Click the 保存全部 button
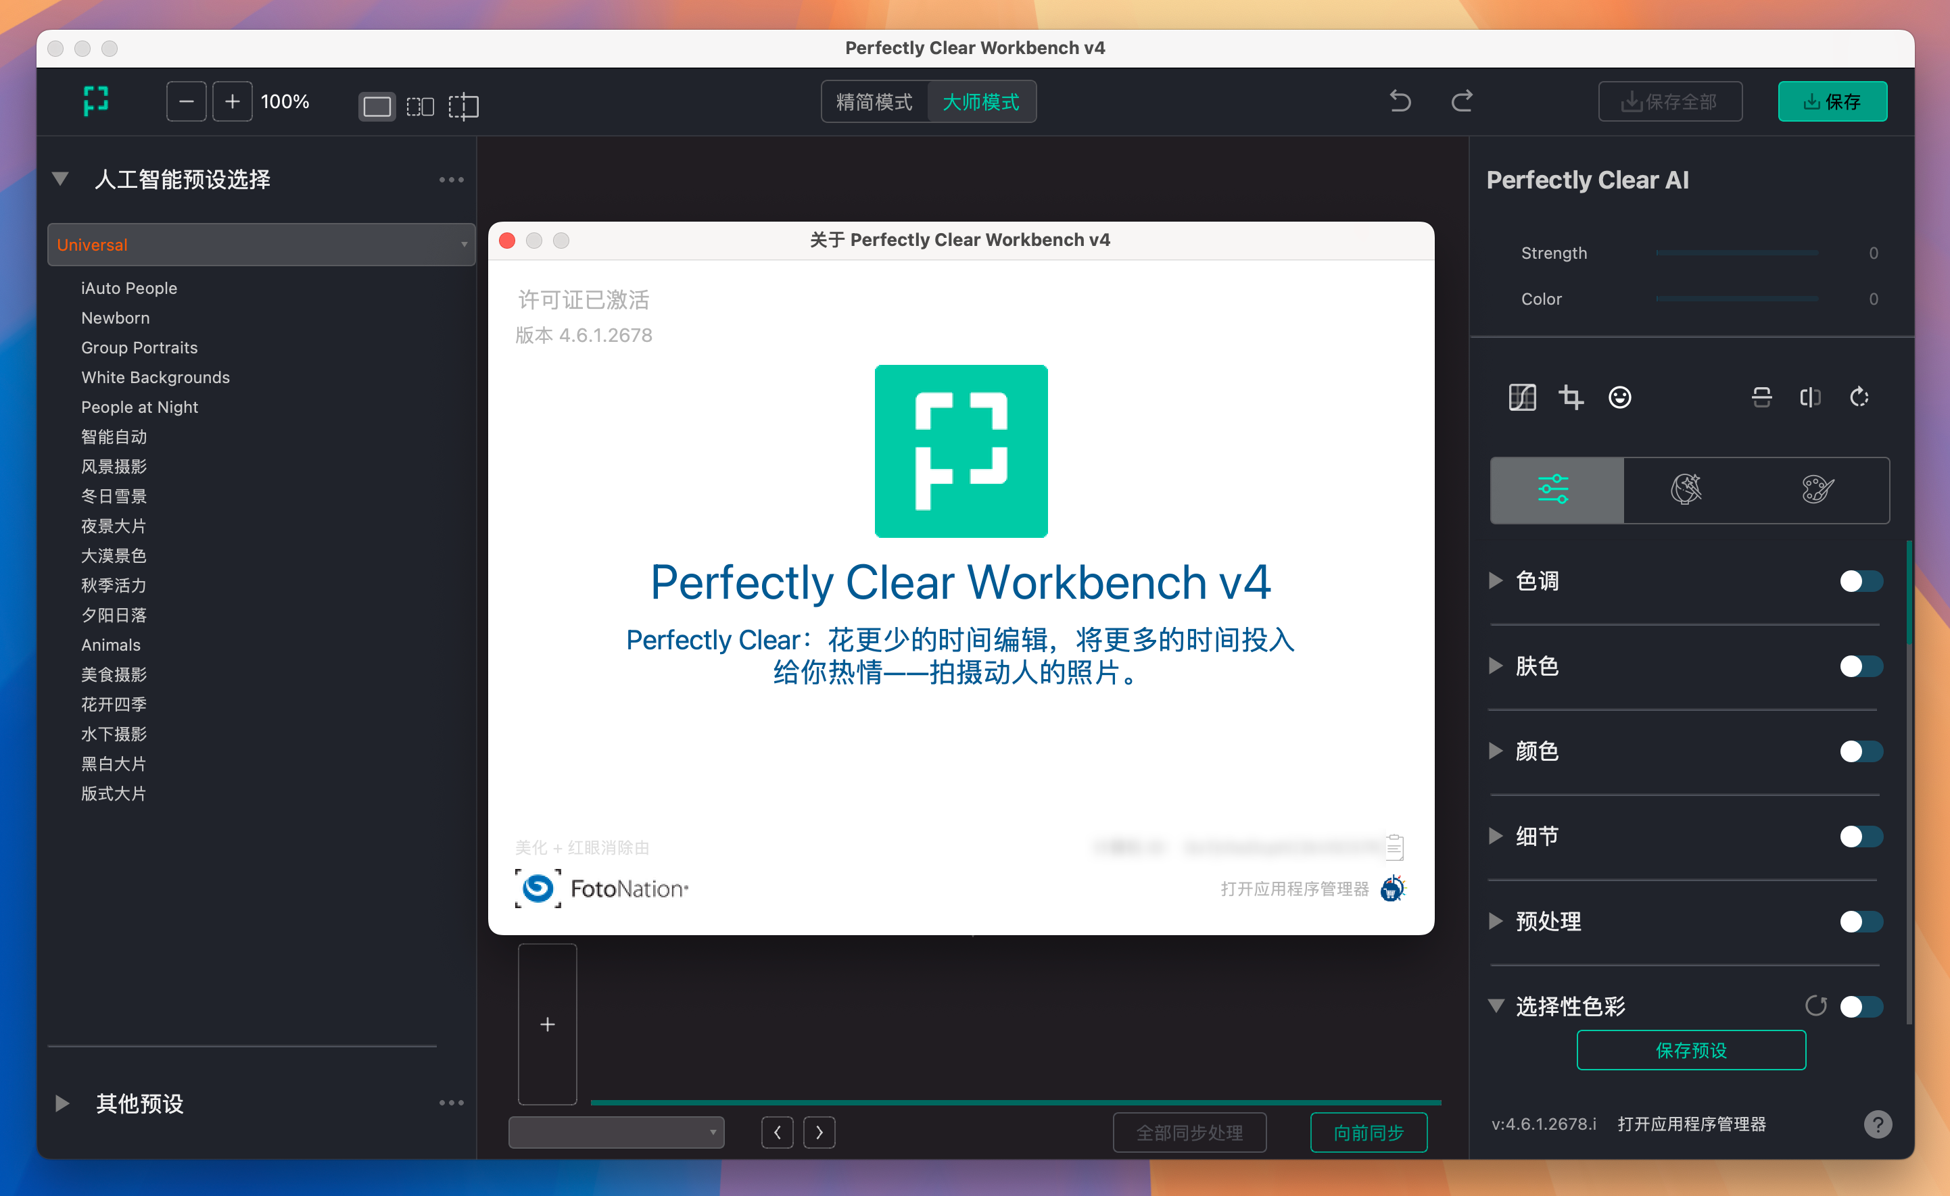This screenshot has width=1950, height=1196. [x=1670, y=101]
